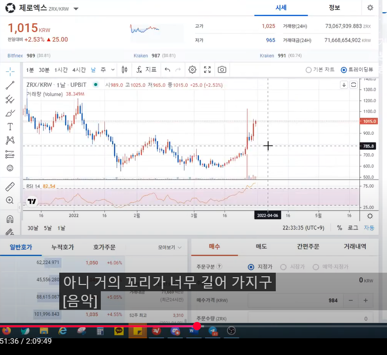Toggle percent scale mode
Viewport: 387px width, 355px height.
coord(340,228)
